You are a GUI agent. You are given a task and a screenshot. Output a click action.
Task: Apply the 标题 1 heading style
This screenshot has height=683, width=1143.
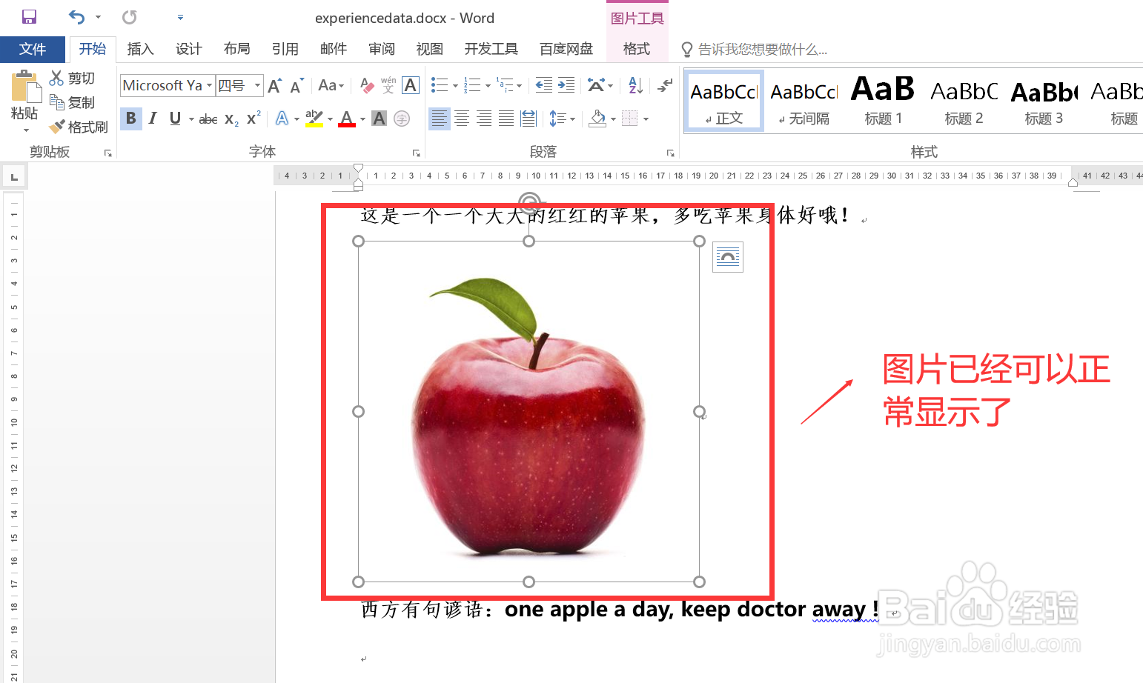tap(883, 101)
